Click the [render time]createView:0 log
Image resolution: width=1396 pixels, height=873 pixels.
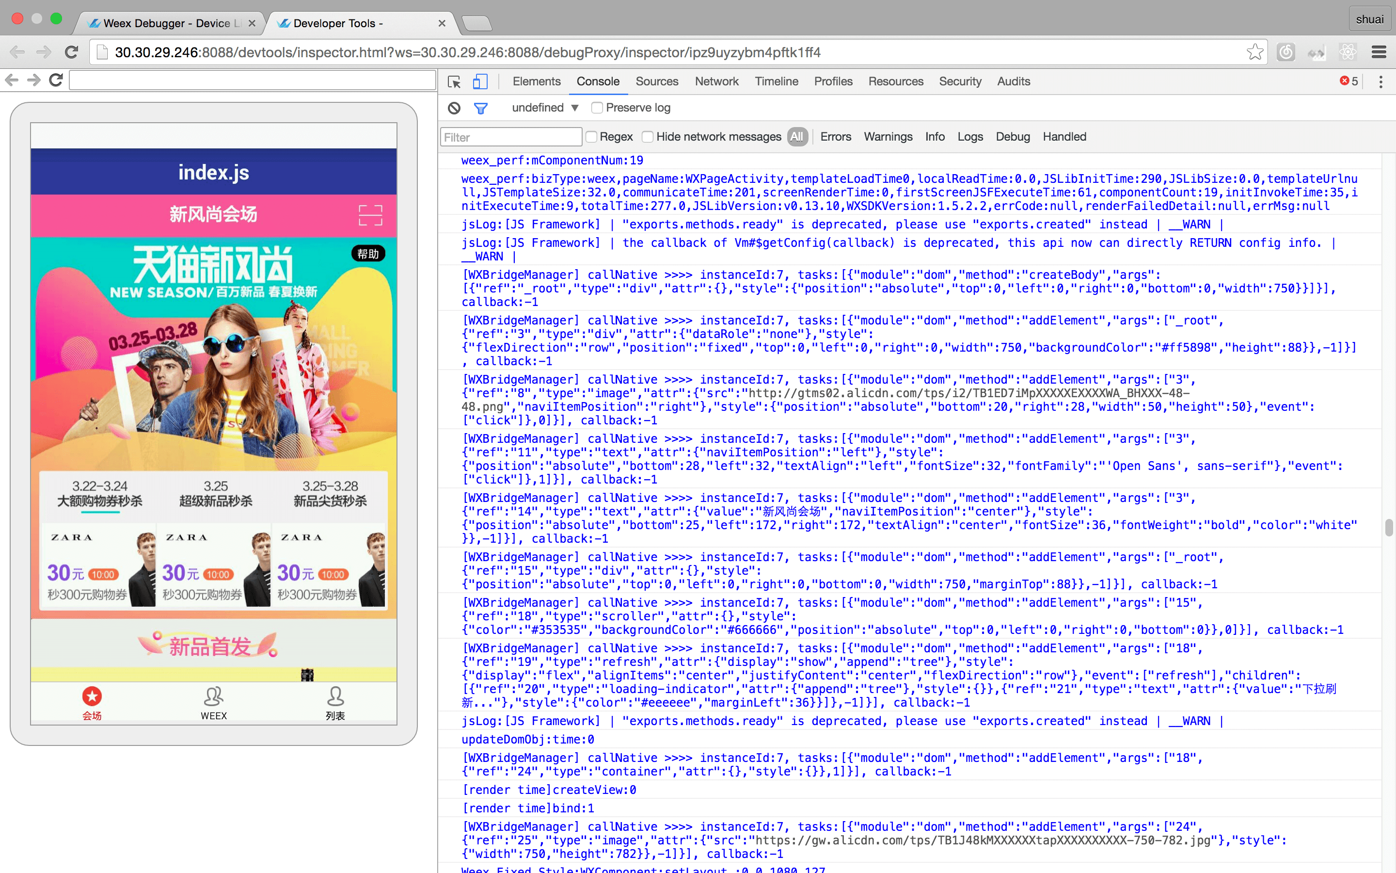coord(549,790)
